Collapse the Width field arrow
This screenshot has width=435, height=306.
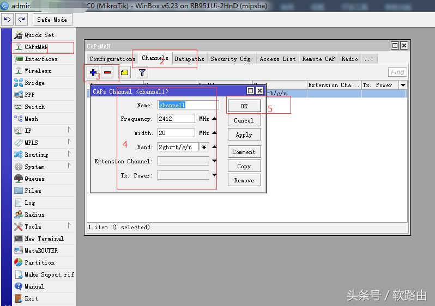coord(214,133)
